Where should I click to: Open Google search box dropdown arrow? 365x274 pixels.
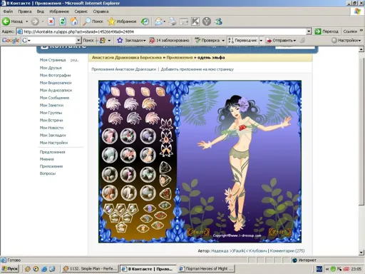[x=78, y=41]
